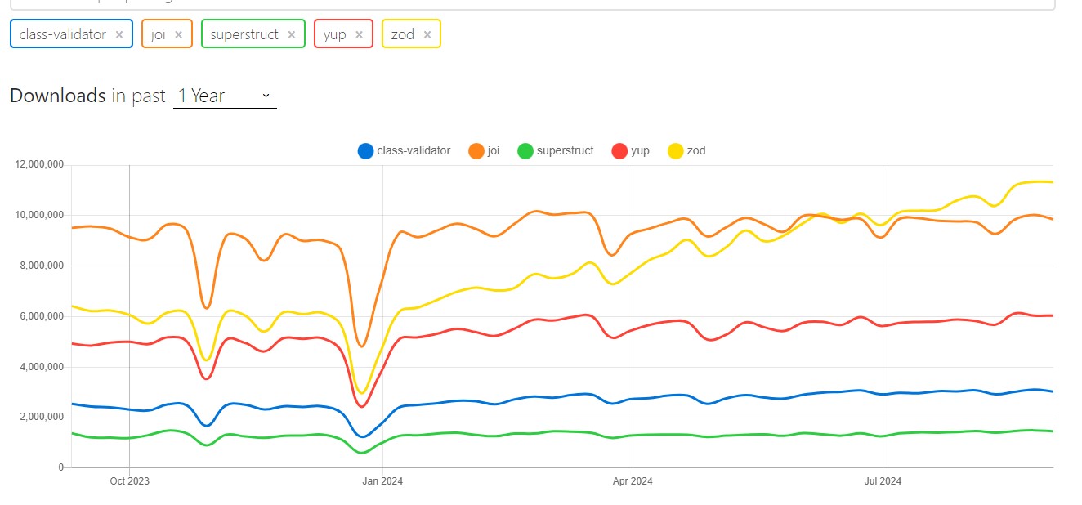Click the joi tag text
The width and height of the screenshot is (1082, 505).
[158, 34]
